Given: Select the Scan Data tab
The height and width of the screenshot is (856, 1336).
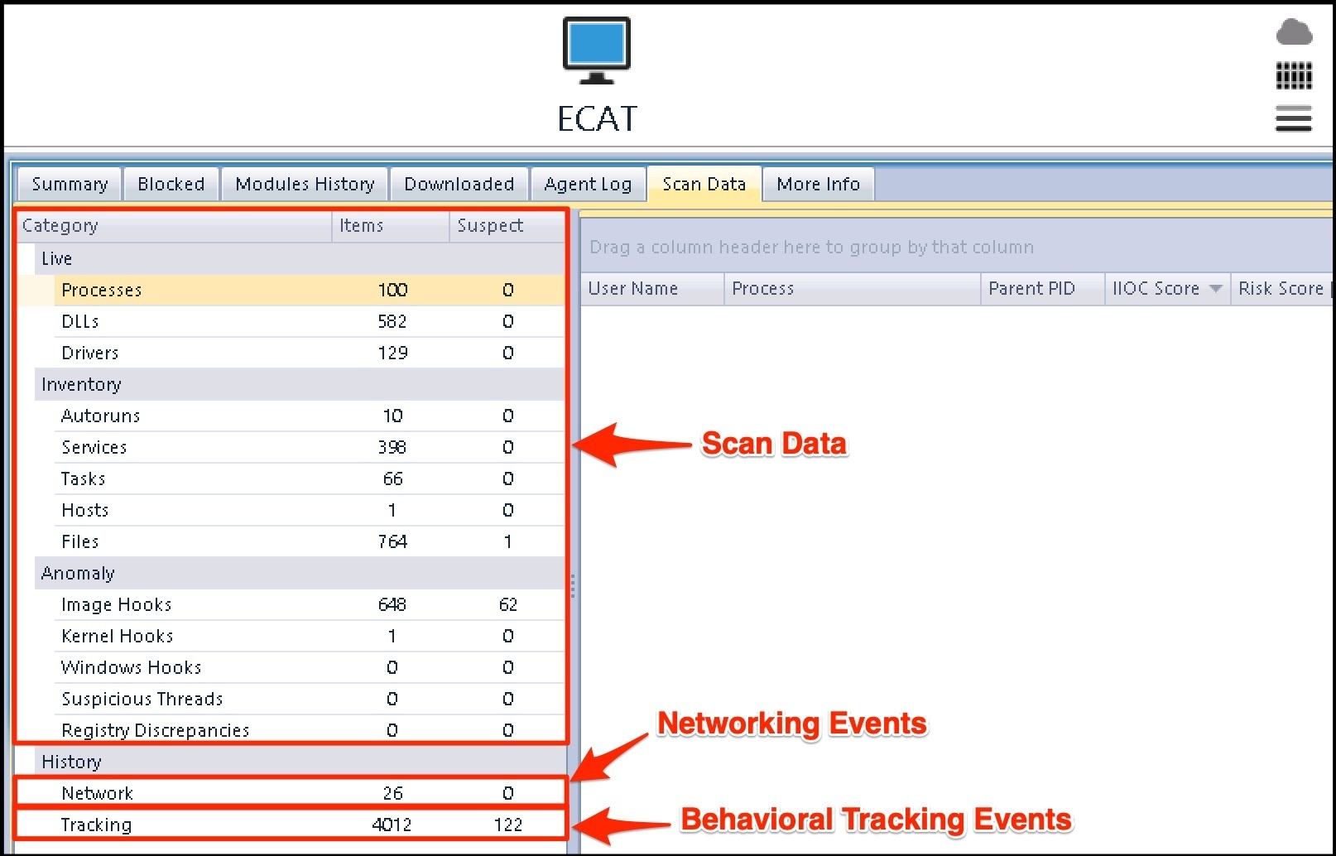Looking at the screenshot, I should coord(704,184).
